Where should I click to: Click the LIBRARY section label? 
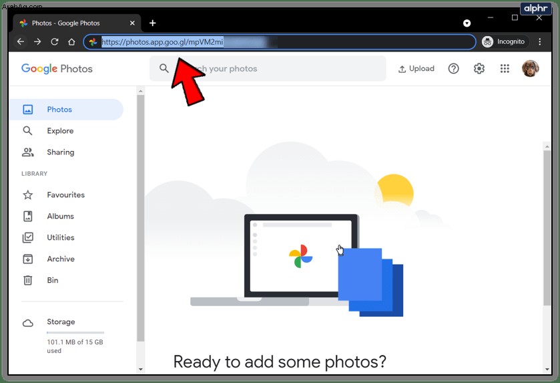[34, 173]
